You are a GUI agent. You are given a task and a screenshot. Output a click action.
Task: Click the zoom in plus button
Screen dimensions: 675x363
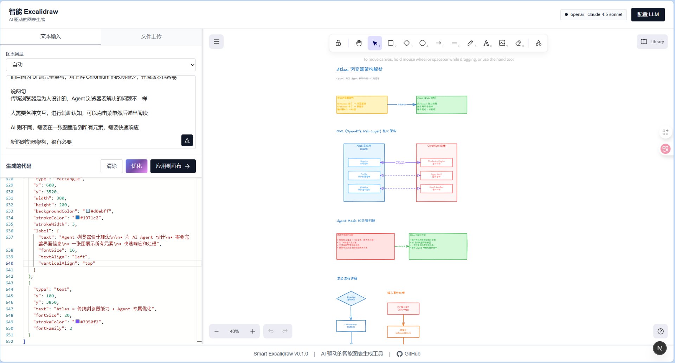[252, 331]
